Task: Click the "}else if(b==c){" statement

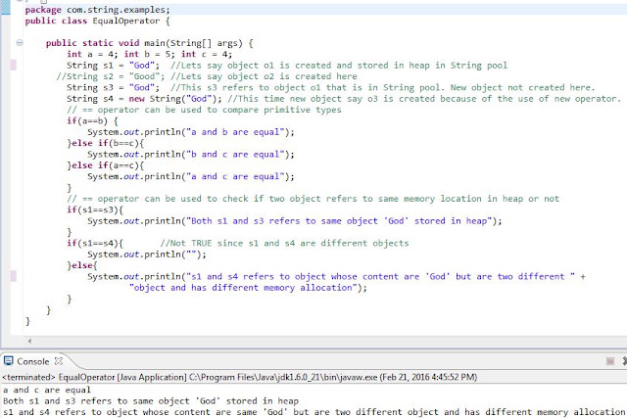Action: pos(106,143)
